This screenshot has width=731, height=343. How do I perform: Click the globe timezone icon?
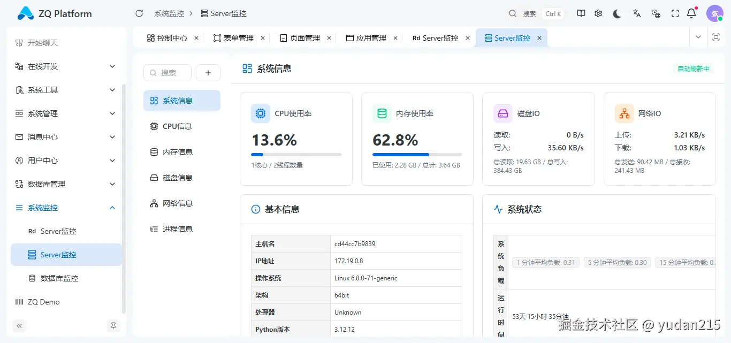(x=656, y=13)
